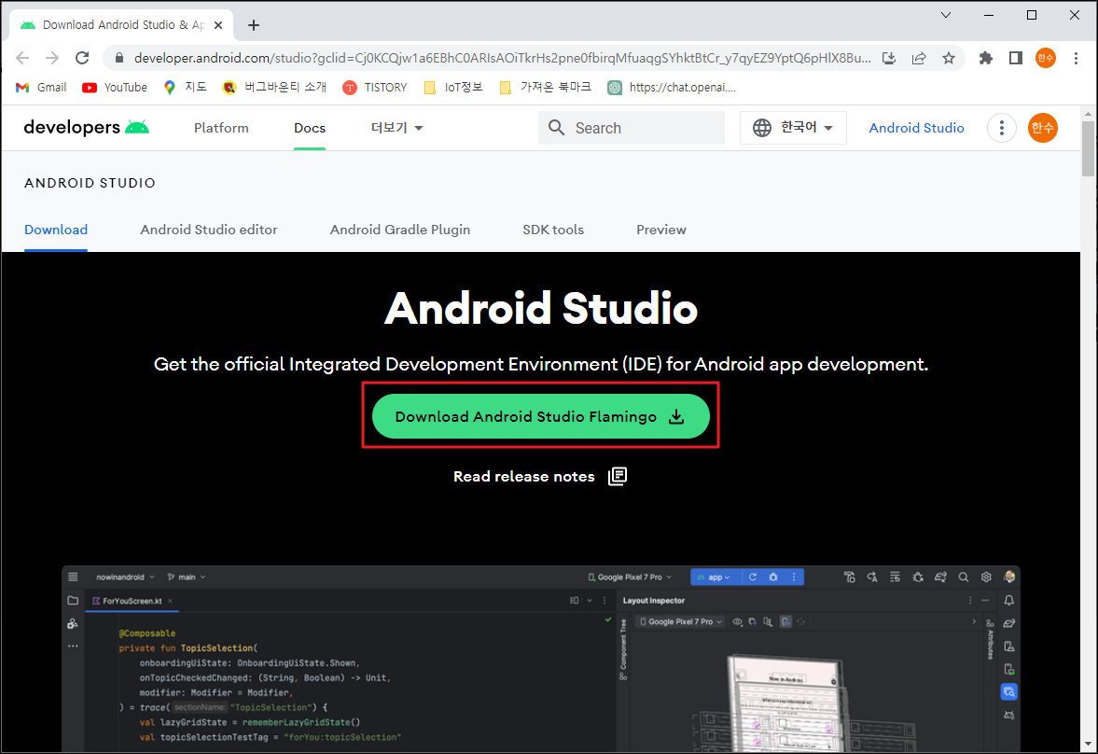The image size is (1098, 754).
Task: Open the Gmail bookmark
Action: pos(41,88)
